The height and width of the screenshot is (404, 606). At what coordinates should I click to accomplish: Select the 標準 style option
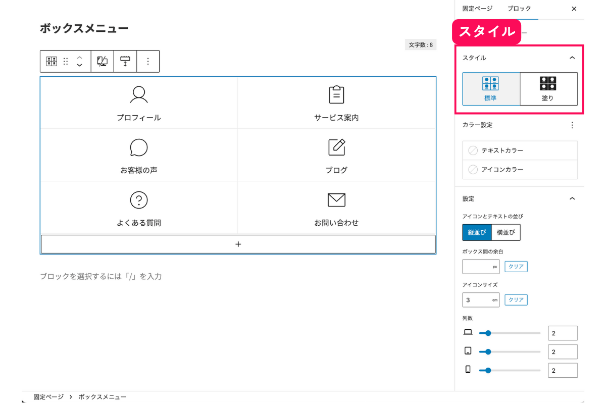coord(491,89)
